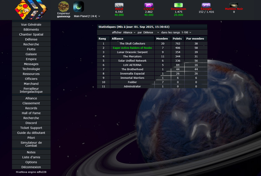
Task: Open Ressources page
Action: [x=31, y=74]
